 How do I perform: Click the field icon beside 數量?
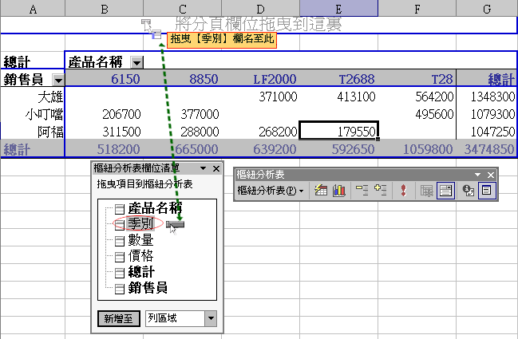pos(119,241)
